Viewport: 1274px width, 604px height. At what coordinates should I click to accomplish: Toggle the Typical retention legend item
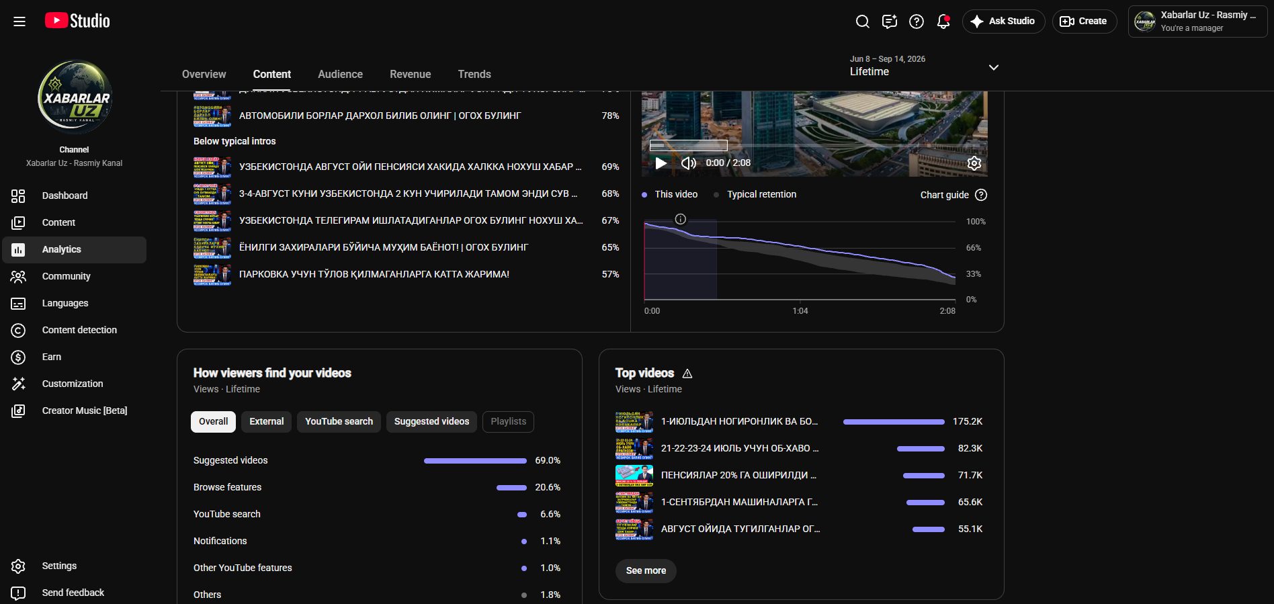pos(755,194)
